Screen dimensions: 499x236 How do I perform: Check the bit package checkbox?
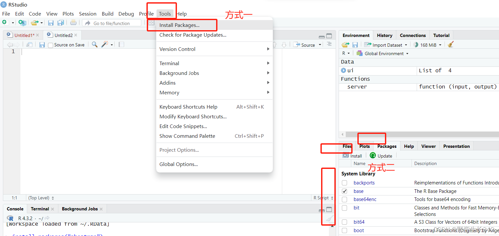point(344,208)
